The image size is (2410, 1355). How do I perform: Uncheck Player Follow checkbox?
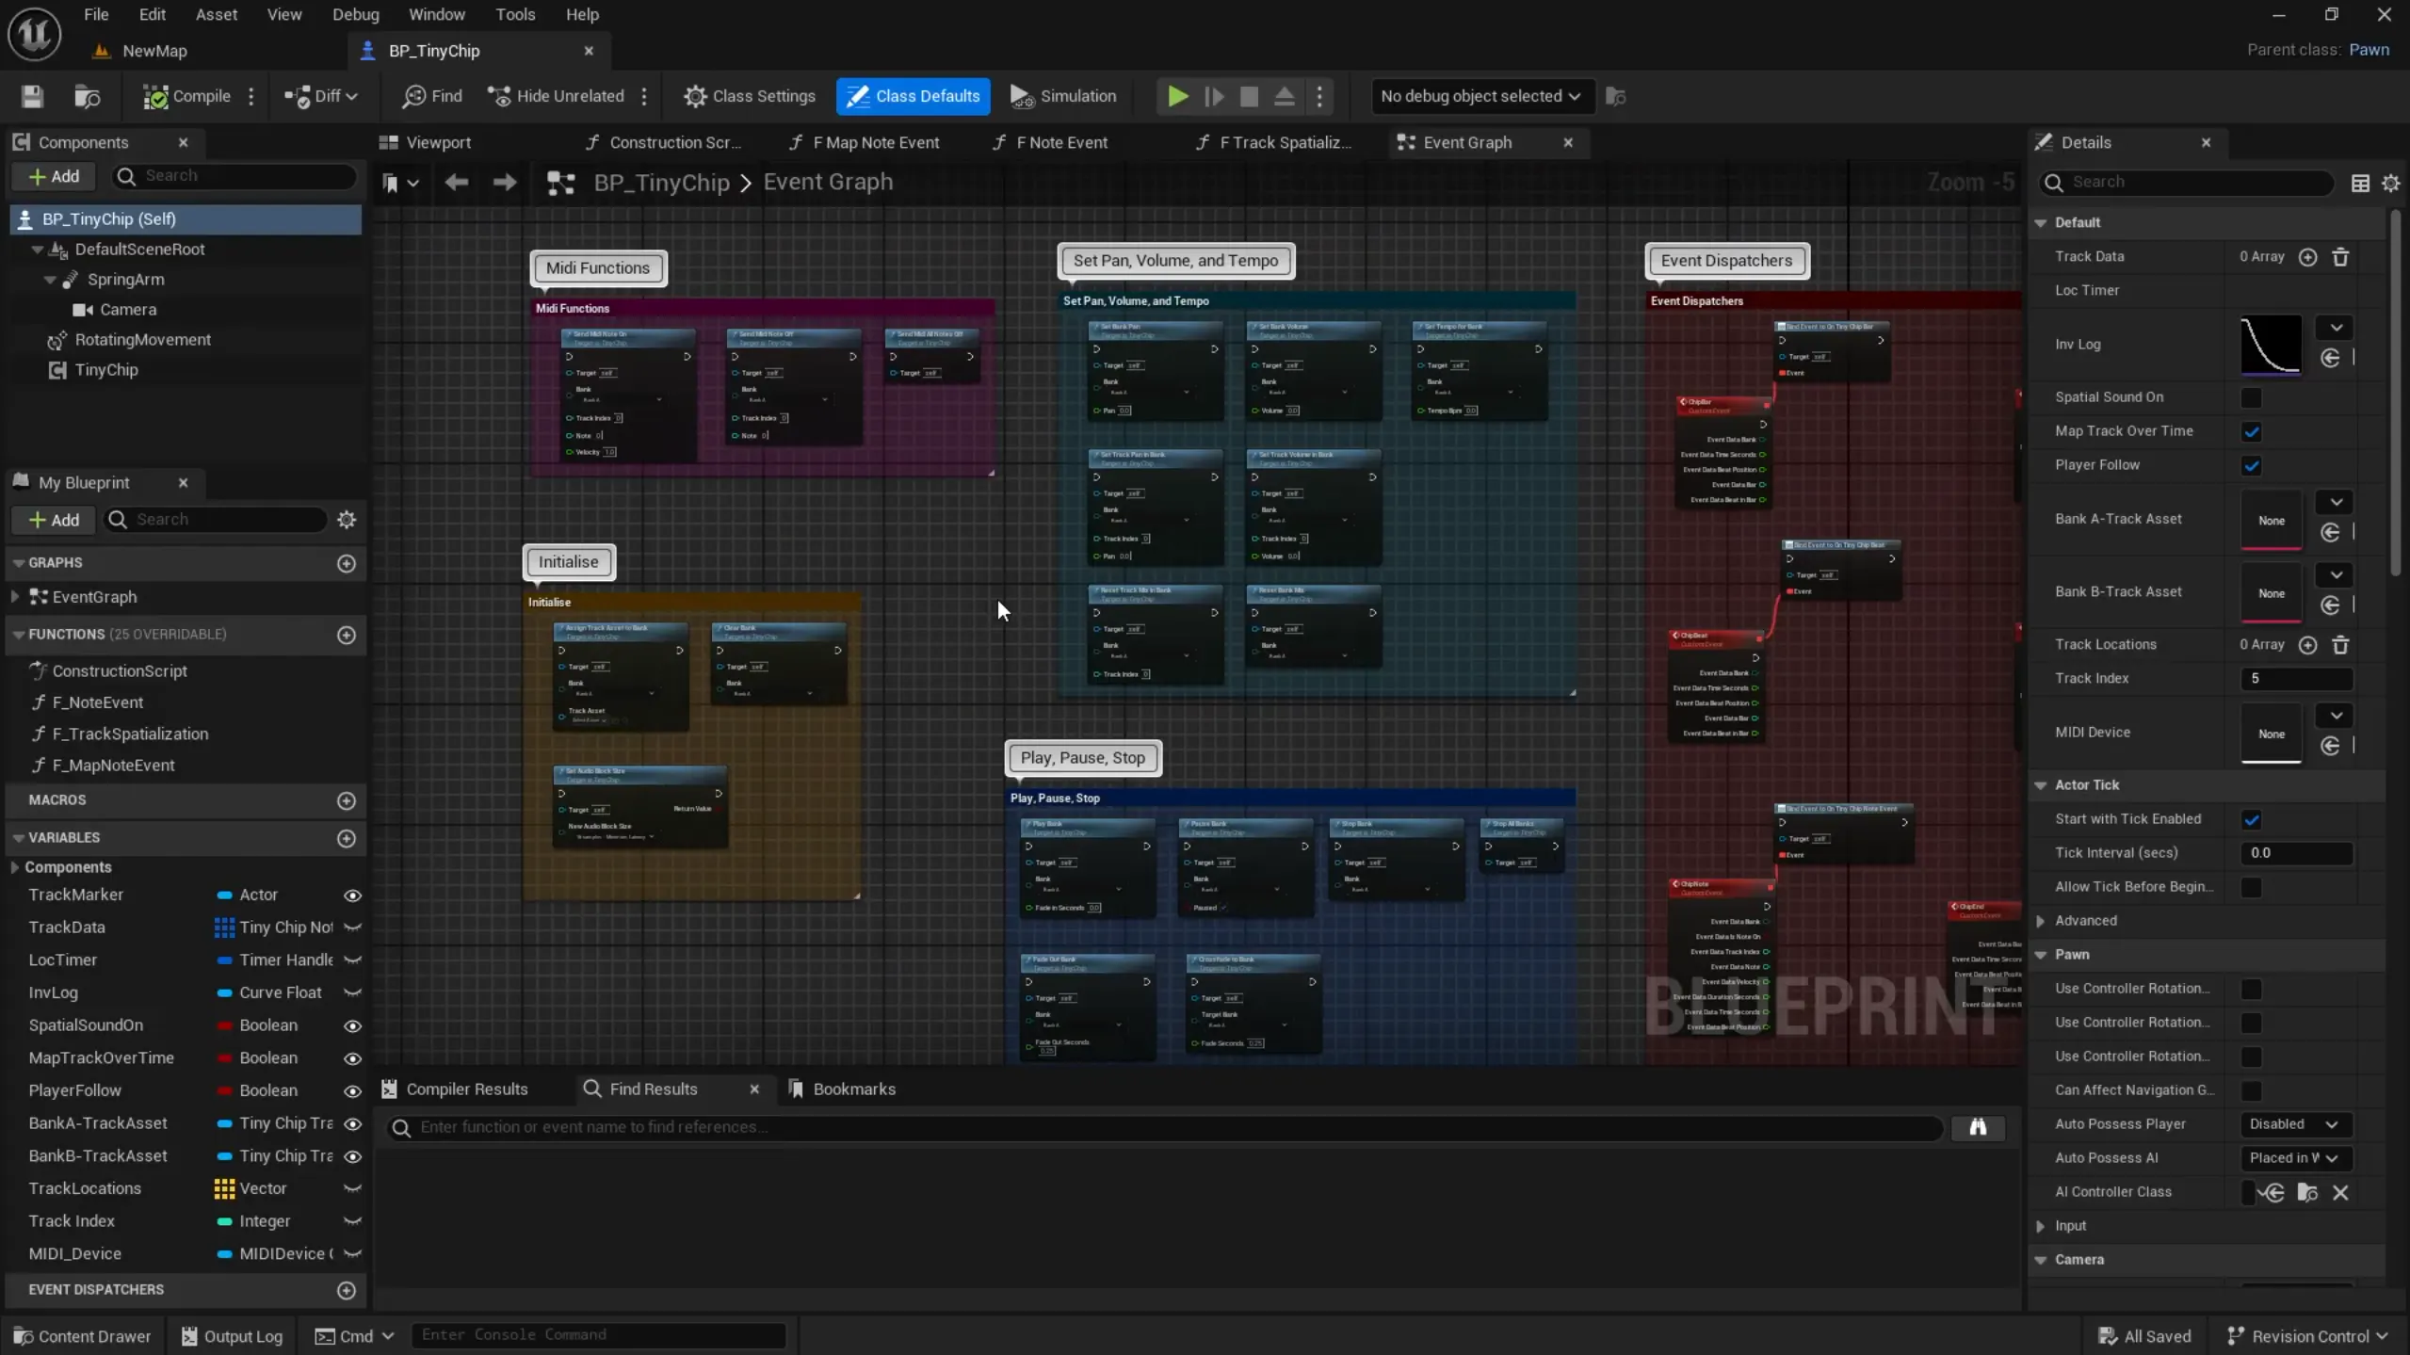2251,465
